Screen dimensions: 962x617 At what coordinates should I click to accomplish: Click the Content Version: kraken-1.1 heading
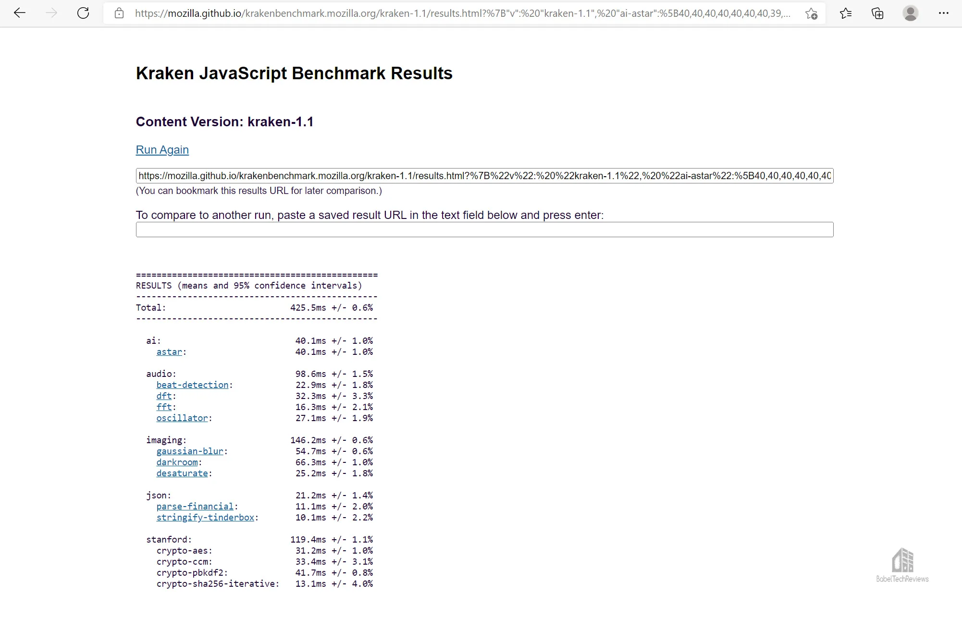coord(224,122)
